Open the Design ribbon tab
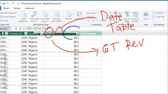Screen dimensions: 168x94 [17, 8]
